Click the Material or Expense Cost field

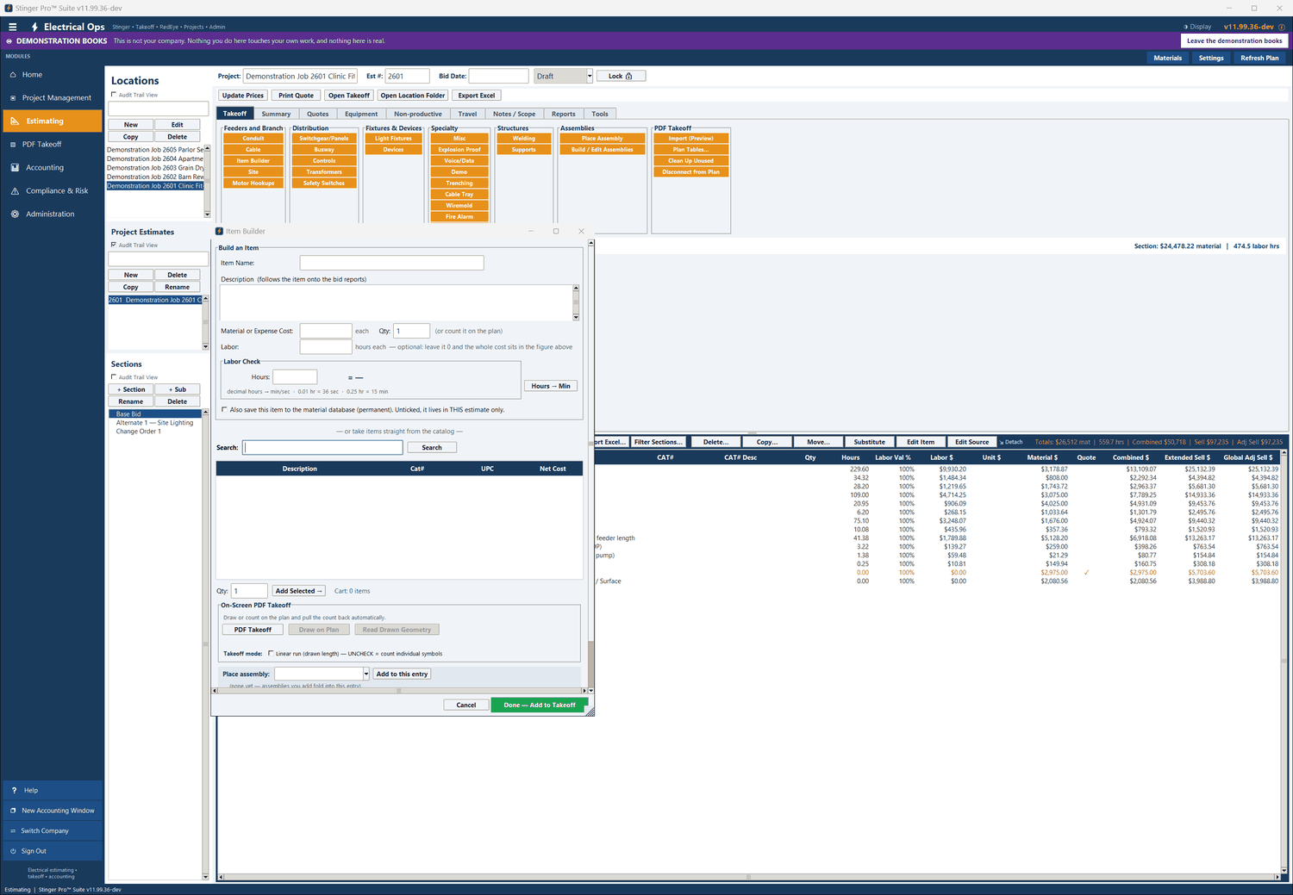click(x=326, y=331)
